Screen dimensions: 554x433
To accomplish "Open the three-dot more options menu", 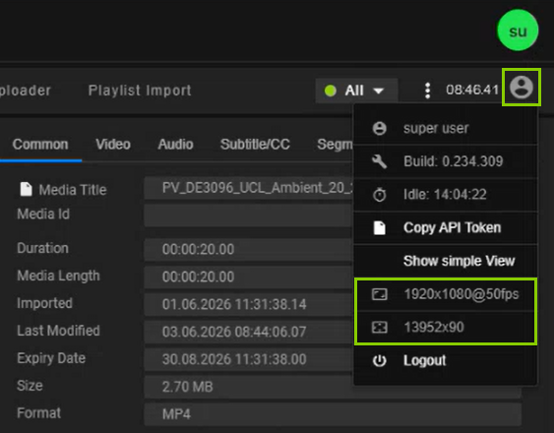I will [x=427, y=91].
